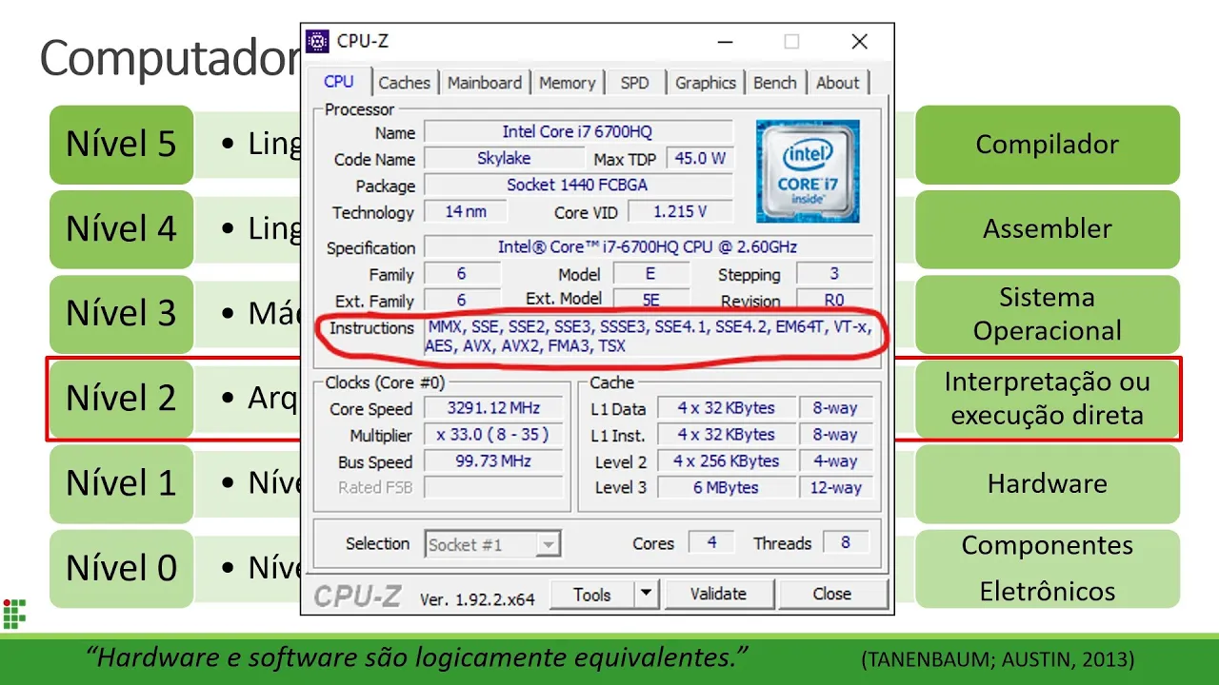Click the Close button at bottom

832,595
